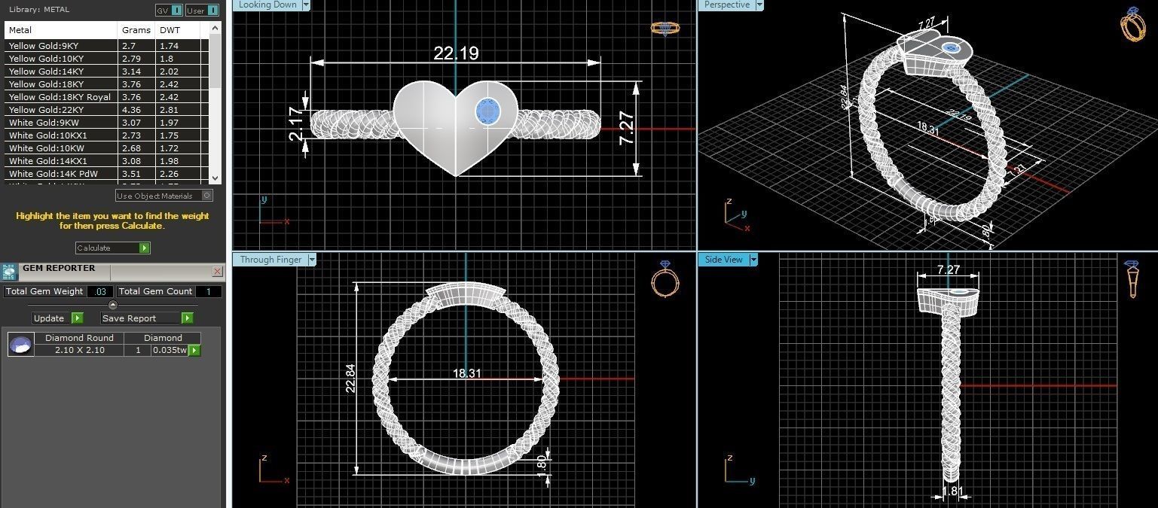
Task: Click the Total Gem Count value field
Action: coord(209,291)
